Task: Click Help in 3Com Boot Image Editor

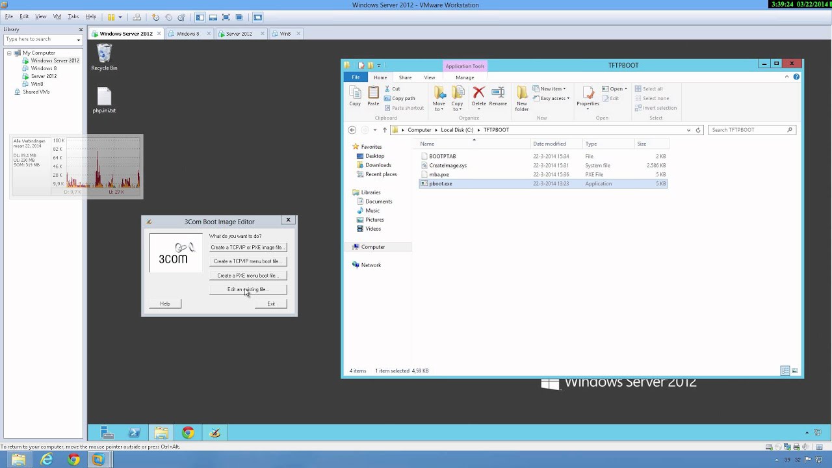Action: click(165, 304)
